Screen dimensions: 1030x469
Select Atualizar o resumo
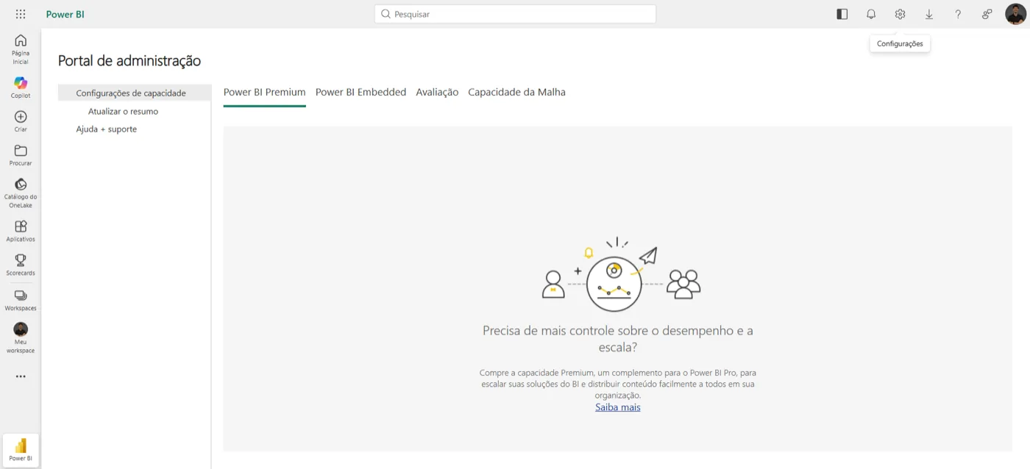(x=123, y=112)
